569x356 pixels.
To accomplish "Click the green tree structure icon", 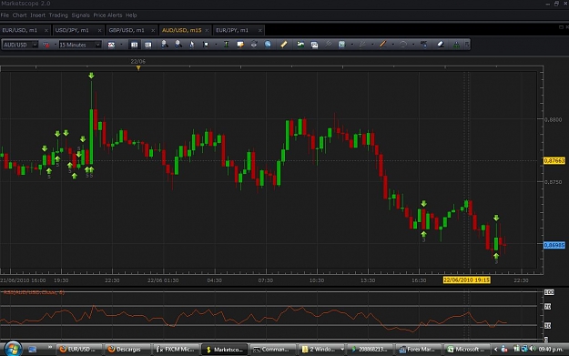I will (x=456, y=45).
